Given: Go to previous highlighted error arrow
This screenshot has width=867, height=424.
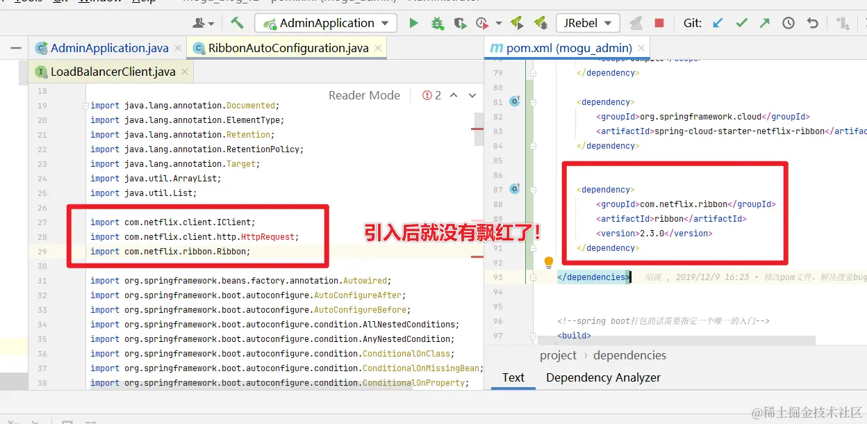Looking at the screenshot, I should (x=454, y=95).
